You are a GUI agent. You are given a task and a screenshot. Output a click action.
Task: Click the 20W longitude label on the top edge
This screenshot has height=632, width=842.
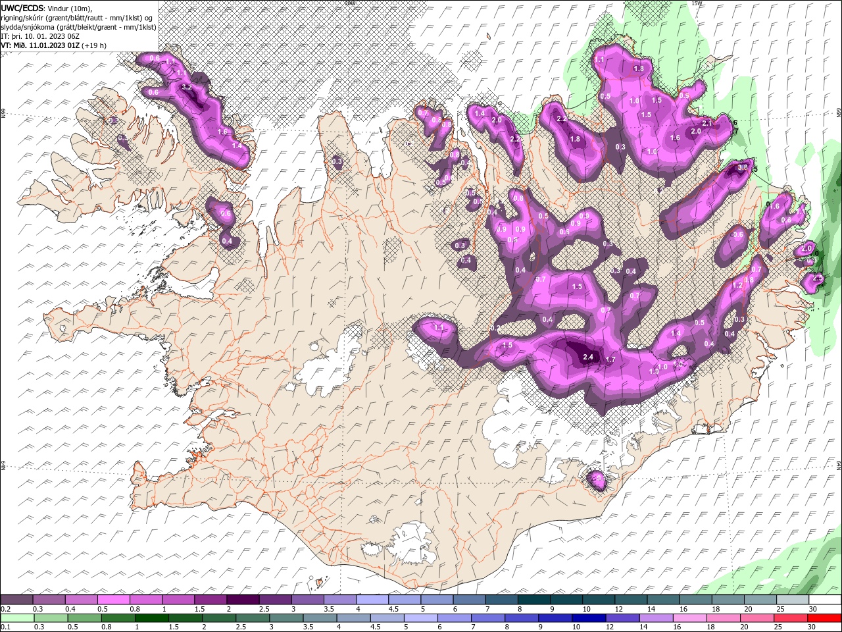point(349,3)
